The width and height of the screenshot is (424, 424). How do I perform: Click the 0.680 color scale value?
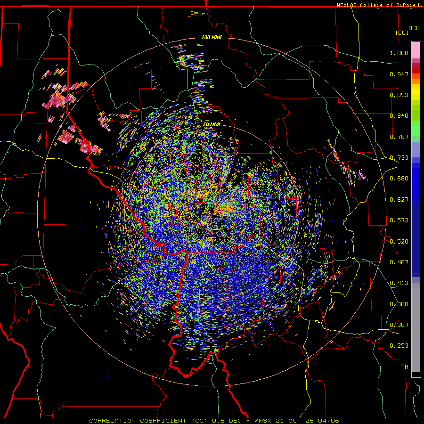pyautogui.click(x=399, y=179)
